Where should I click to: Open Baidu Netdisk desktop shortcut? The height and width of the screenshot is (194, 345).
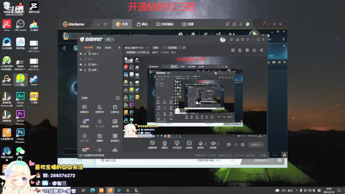pyautogui.click(x=20, y=44)
